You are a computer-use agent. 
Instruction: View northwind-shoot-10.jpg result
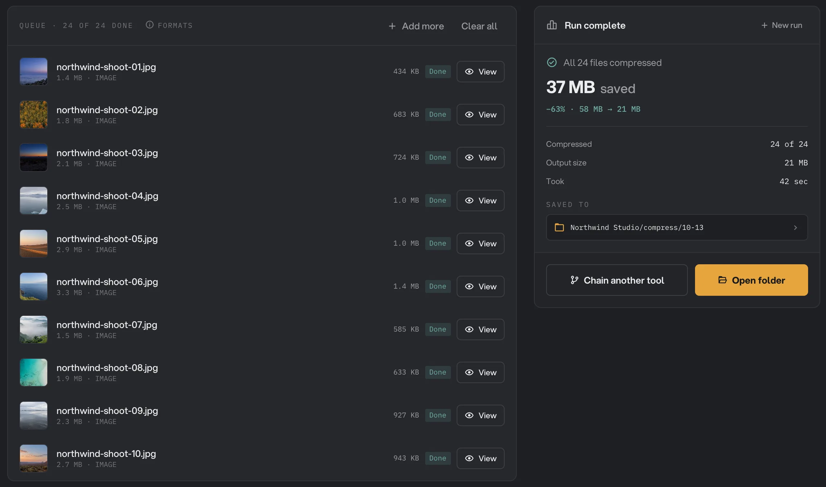click(480, 458)
